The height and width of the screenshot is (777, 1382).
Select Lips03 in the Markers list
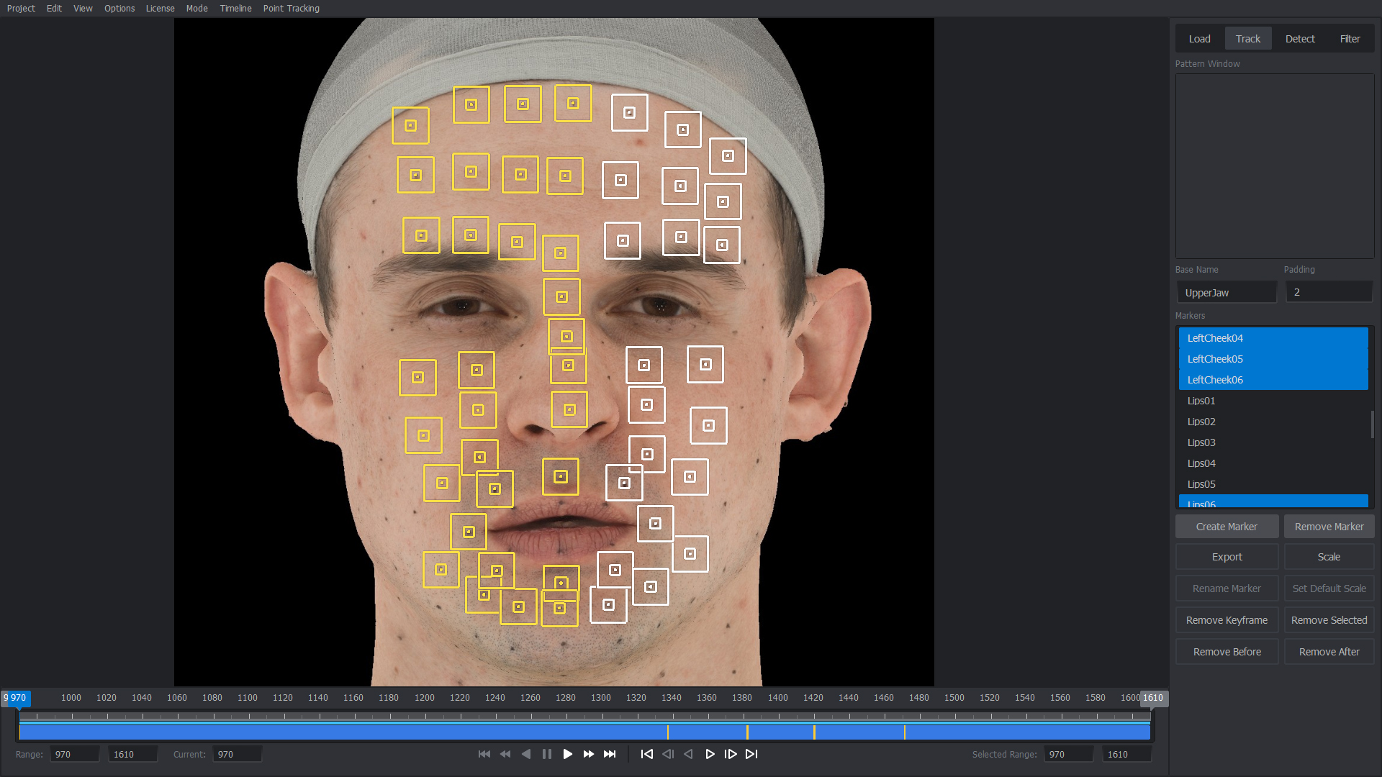click(1273, 442)
